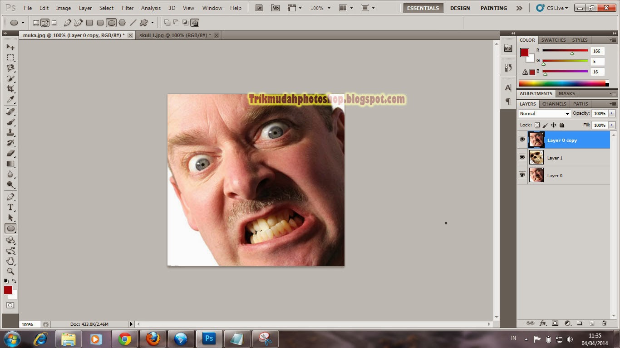
Task: Switch to the Painting workspace
Action: click(494, 8)
